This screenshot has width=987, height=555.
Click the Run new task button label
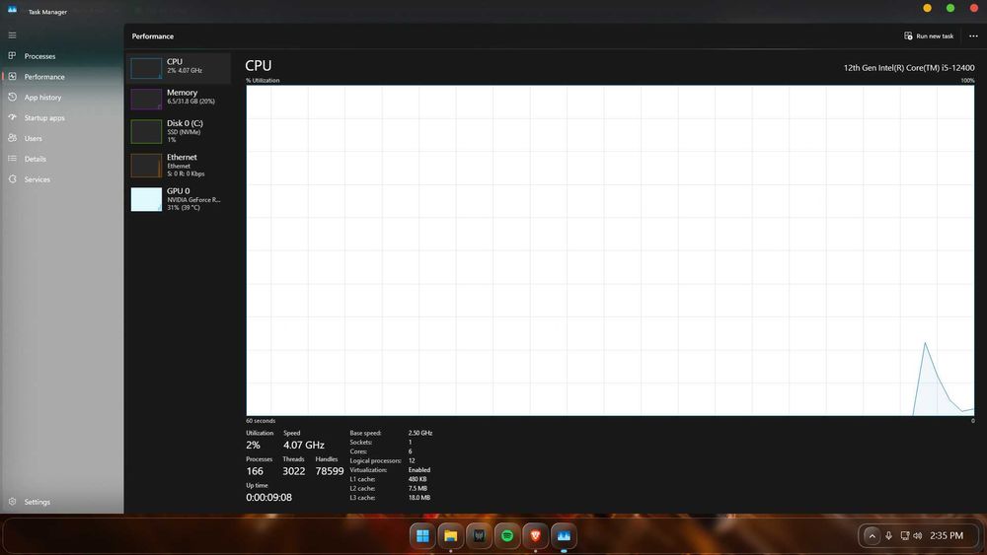tap(935, 36)
